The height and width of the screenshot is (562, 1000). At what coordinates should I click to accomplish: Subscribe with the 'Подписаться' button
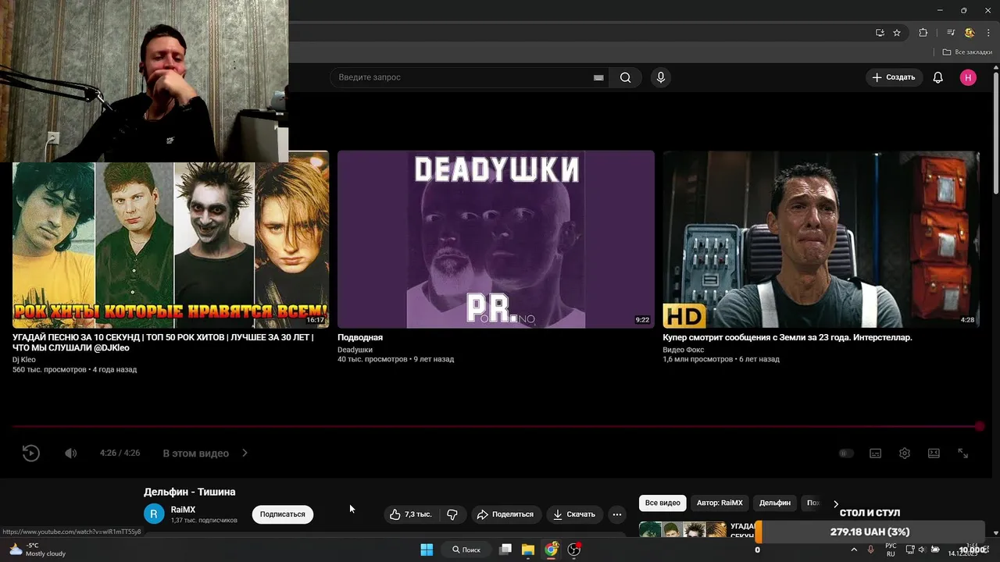(x=283, y=514)
